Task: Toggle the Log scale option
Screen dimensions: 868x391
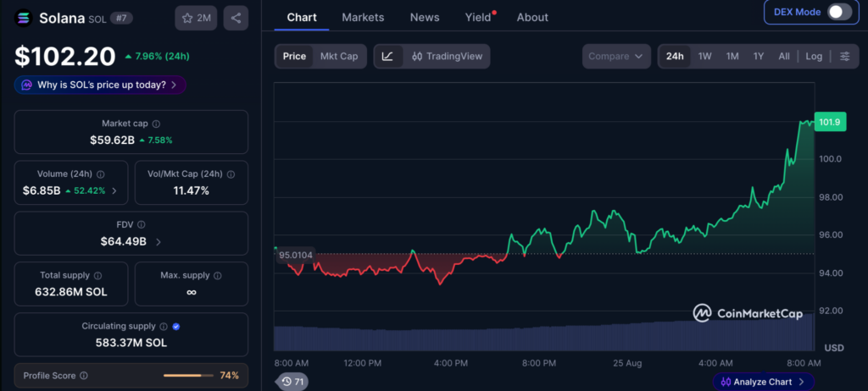Action: click(814, 57)
